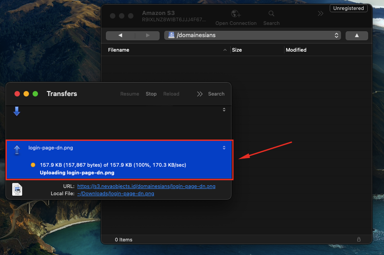
Task: Open the /domainesians path dropdown
Action: tap(252, 35)
